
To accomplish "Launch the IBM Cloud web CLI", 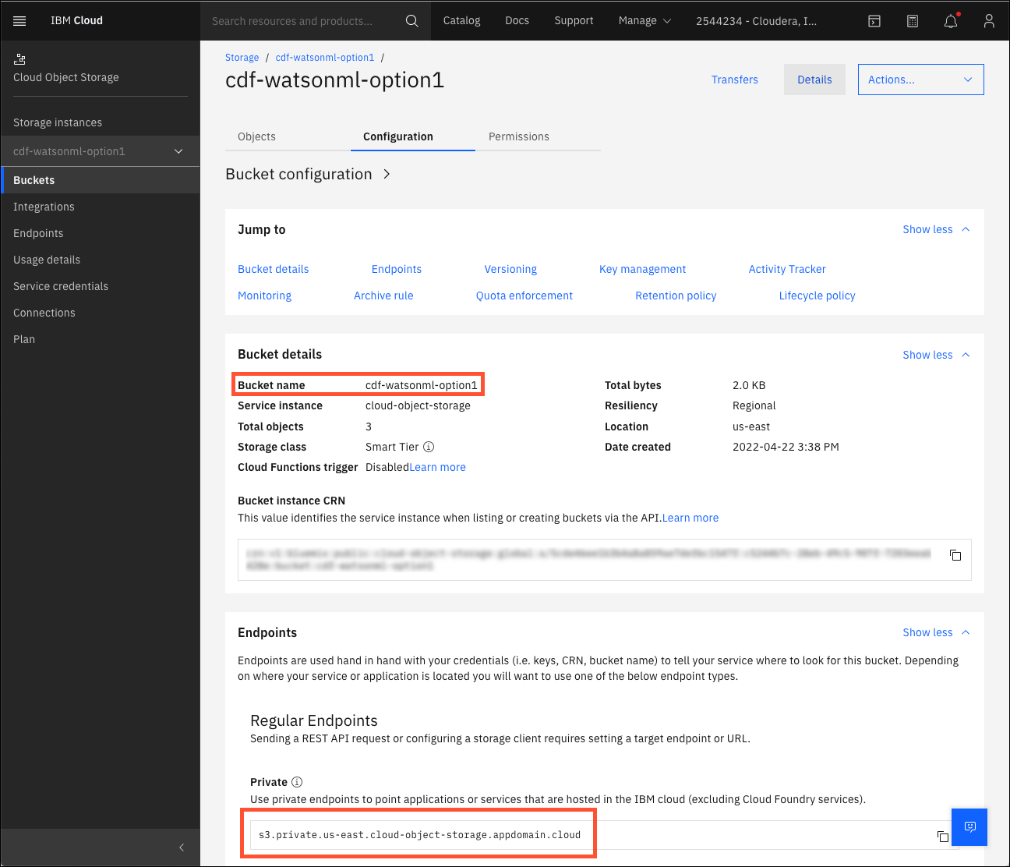I will [874, 21].
